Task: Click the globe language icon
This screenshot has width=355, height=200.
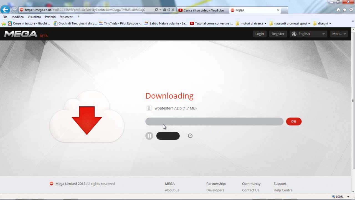Action: [294, 34]
